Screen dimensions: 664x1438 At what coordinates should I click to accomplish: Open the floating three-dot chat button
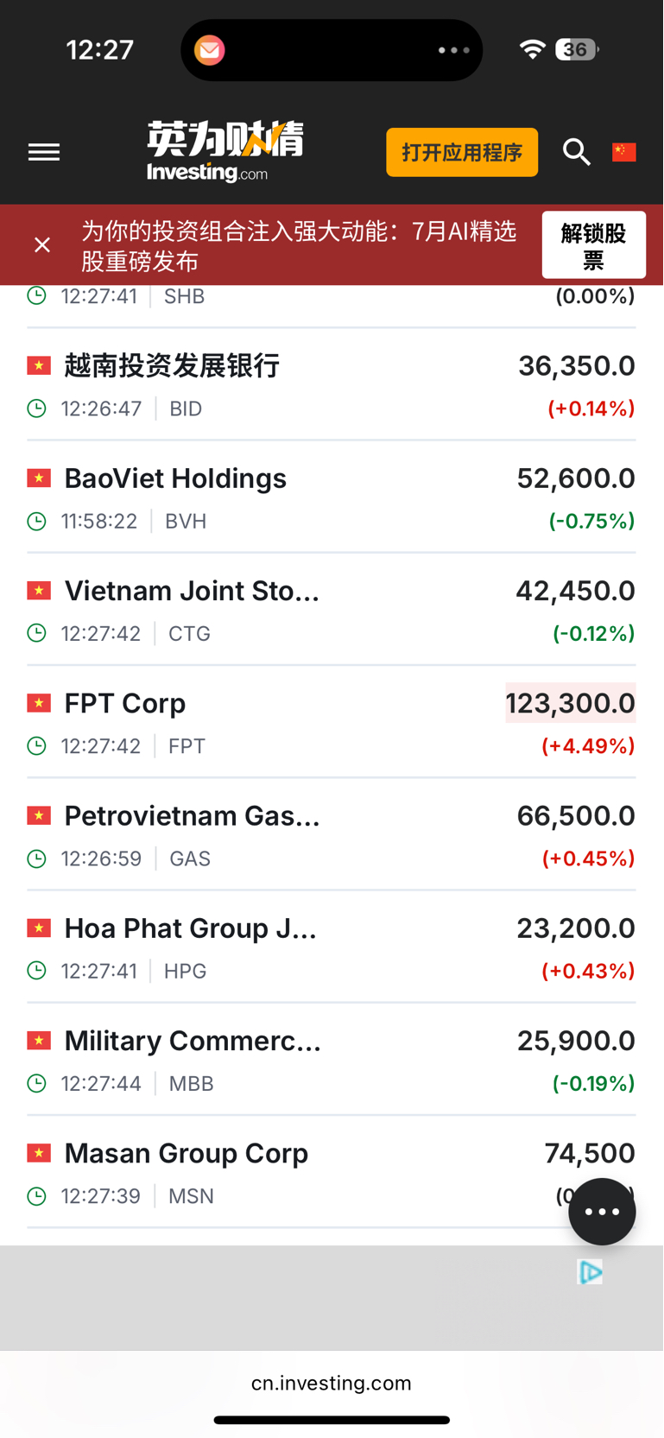[x=602, y=1211]
